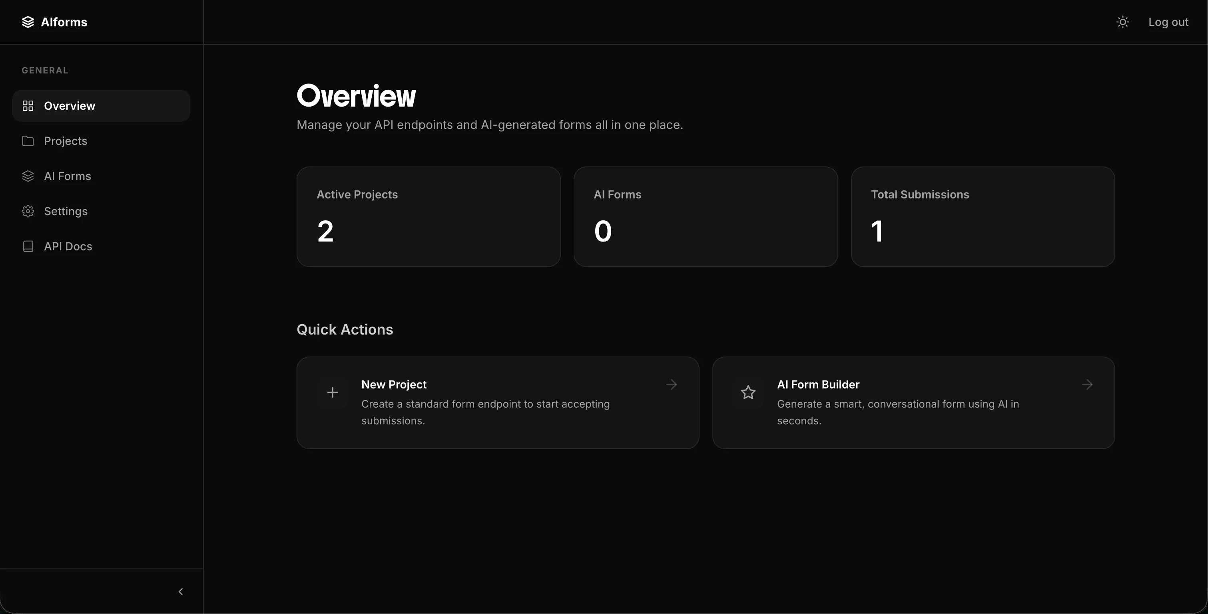Viewport: 1208px width, 614px height.
Task: Click the AI Forms layers icon in sidebar
Action: click(28, 176)
